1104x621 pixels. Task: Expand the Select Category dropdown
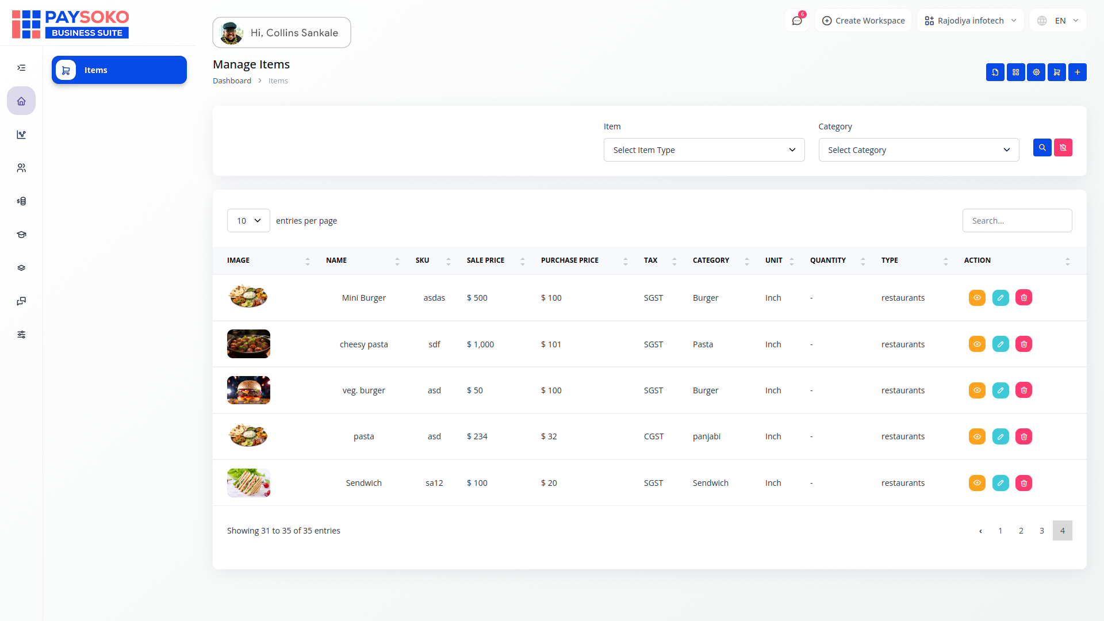click(918, 150)
